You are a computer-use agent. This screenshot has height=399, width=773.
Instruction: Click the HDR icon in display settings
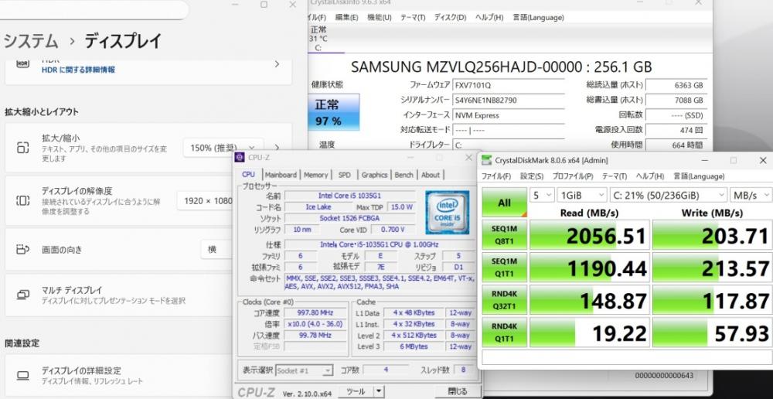pyautogui.click(x=22, y=64)
